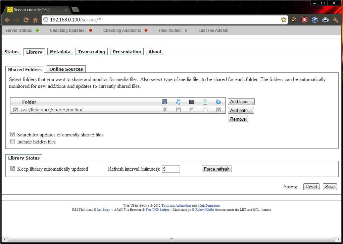
Task: Open the Online Sources sub-tab
Action: coord(66,69)
